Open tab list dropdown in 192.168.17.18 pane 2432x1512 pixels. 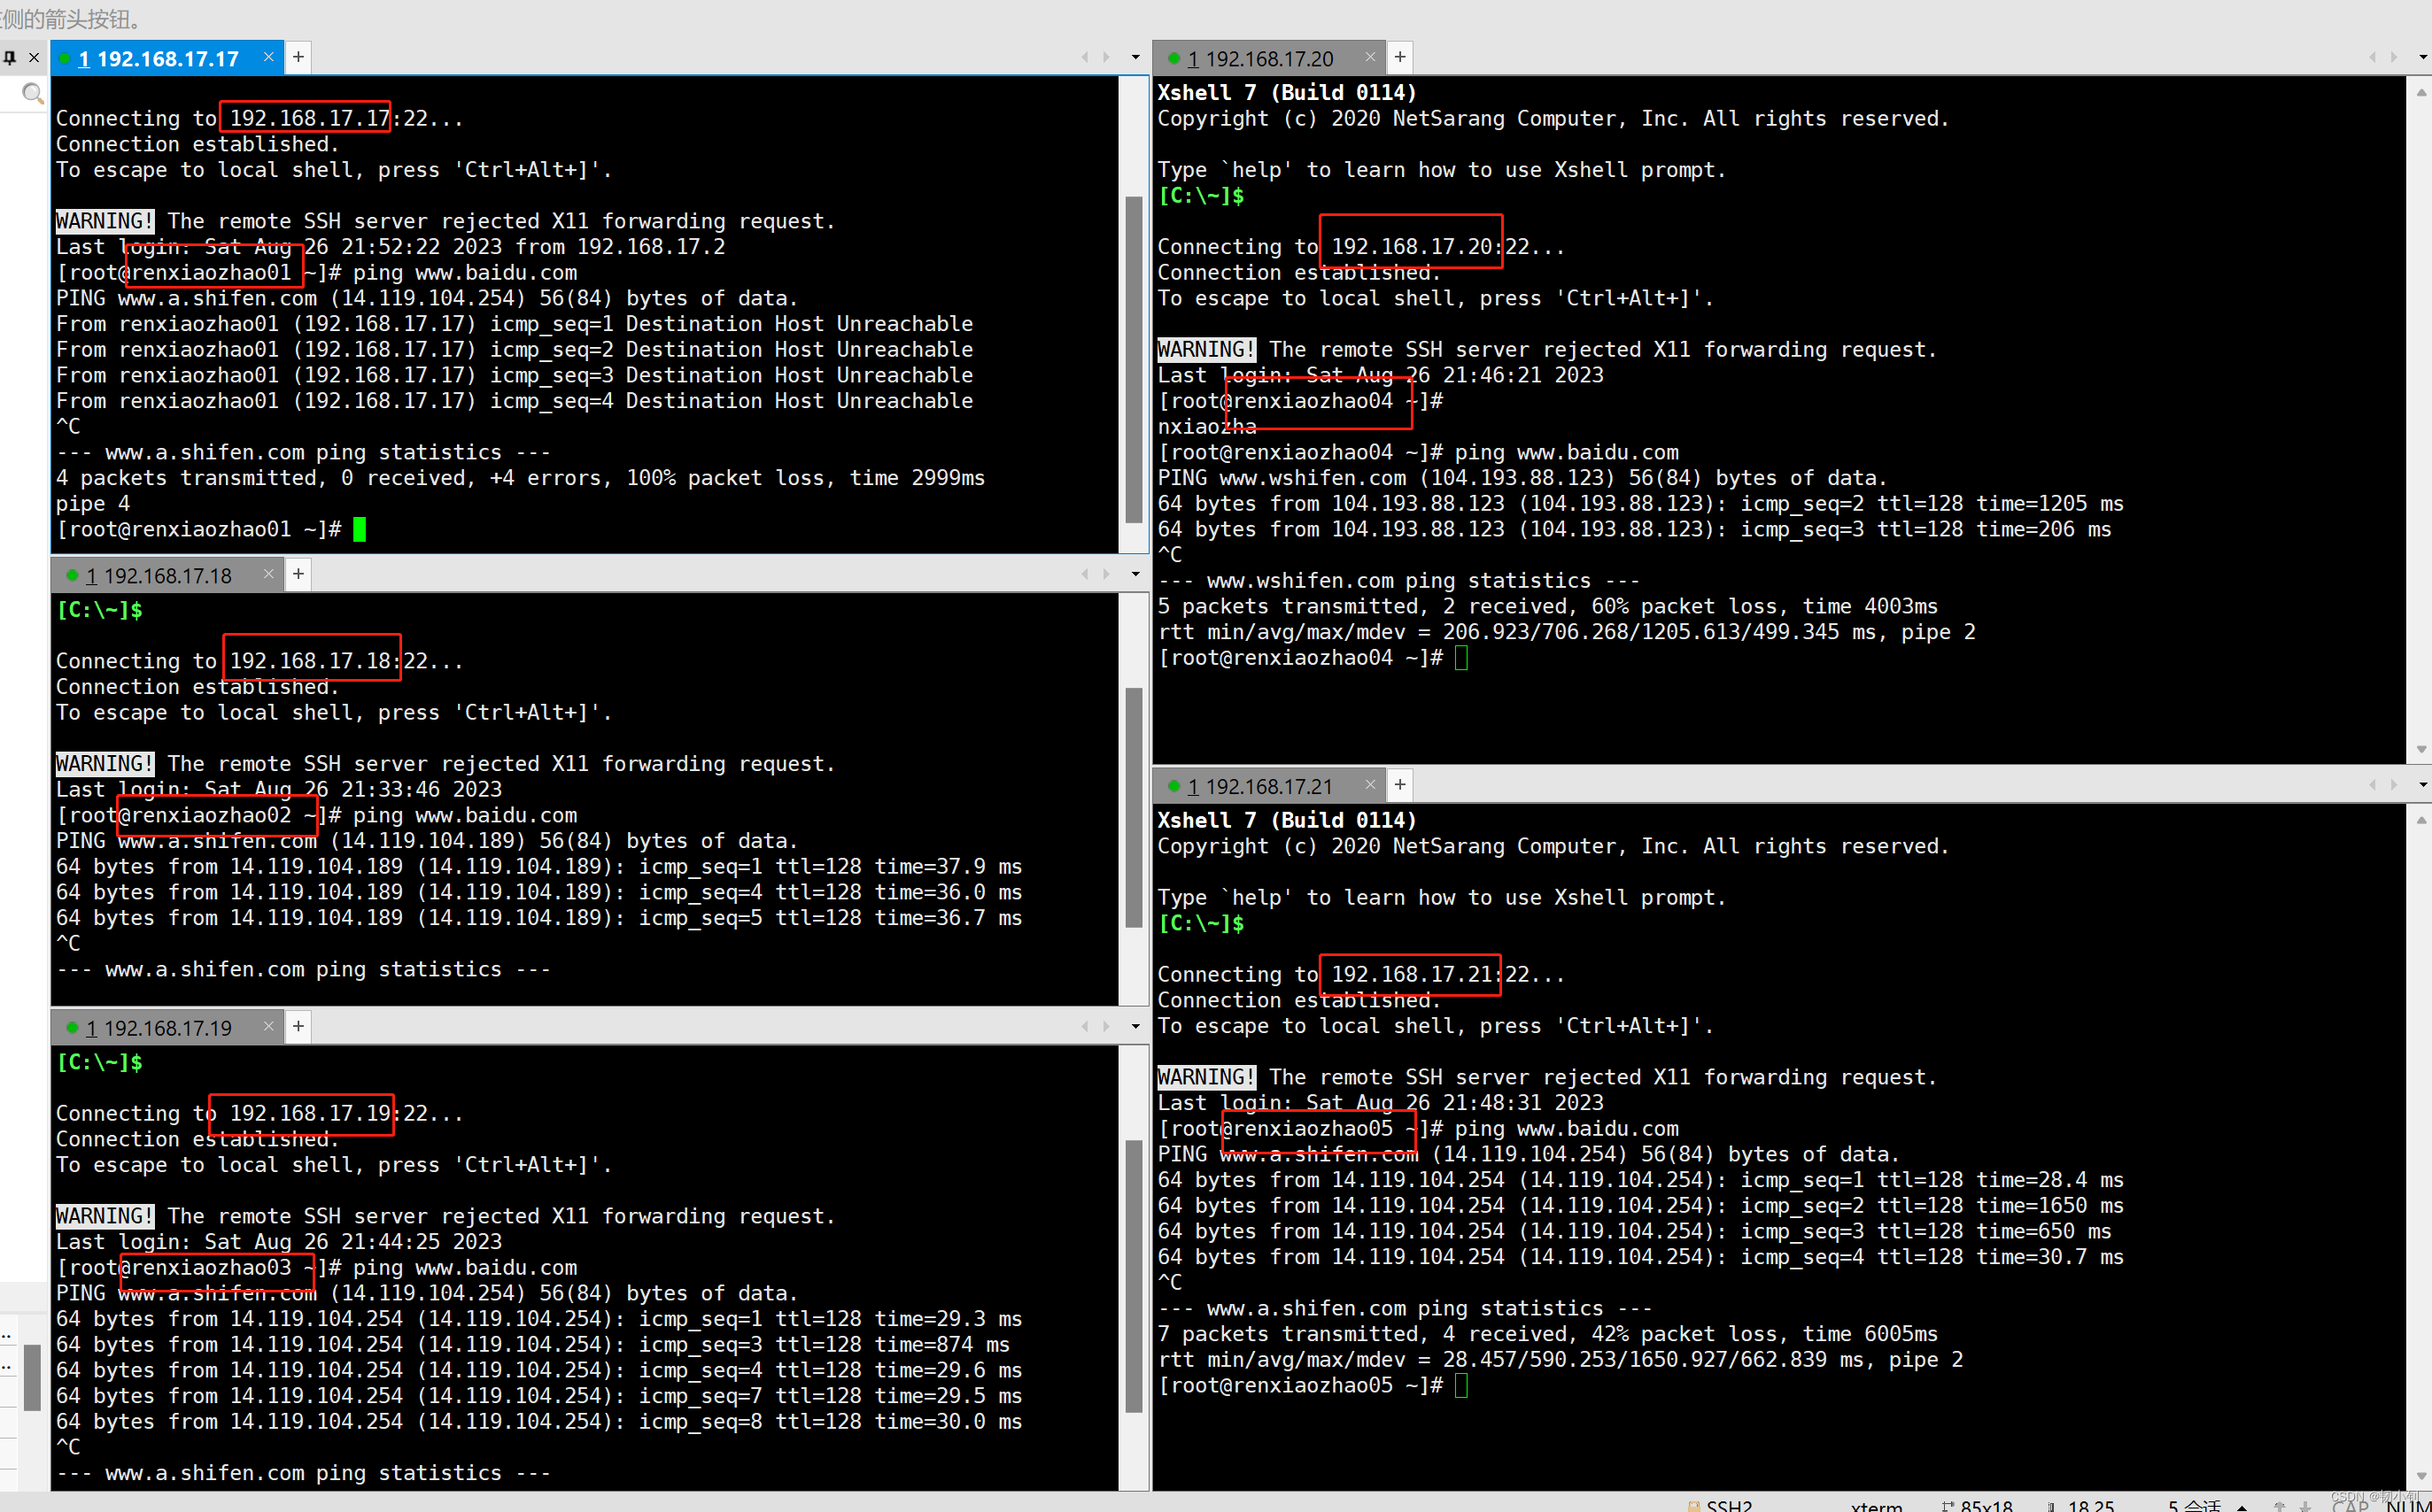[1135, 574]
